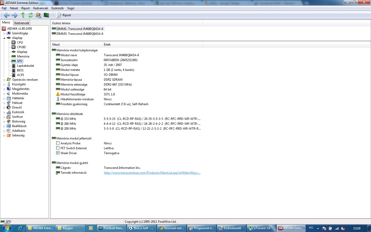
Task: Open the Action Center flag icon
Action: [x=324, y=228]
